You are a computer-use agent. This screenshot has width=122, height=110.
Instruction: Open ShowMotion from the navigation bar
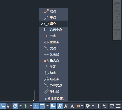[x=117, y=32]
